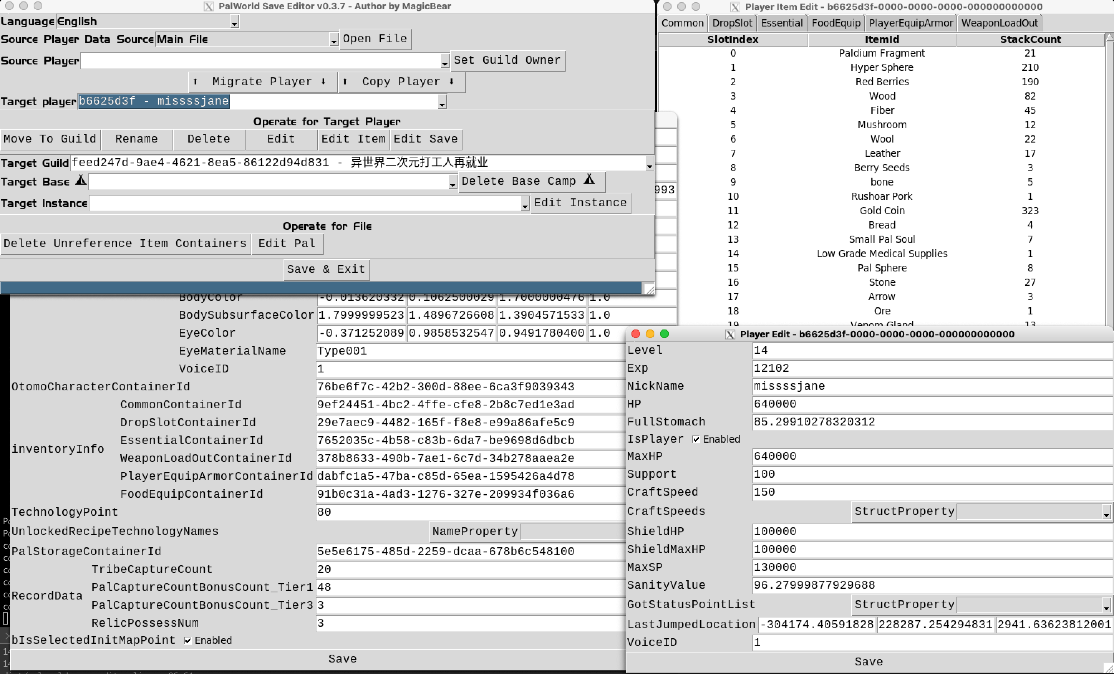Open the Language dropdown
1114x674 pixels.
click(234, 22)
